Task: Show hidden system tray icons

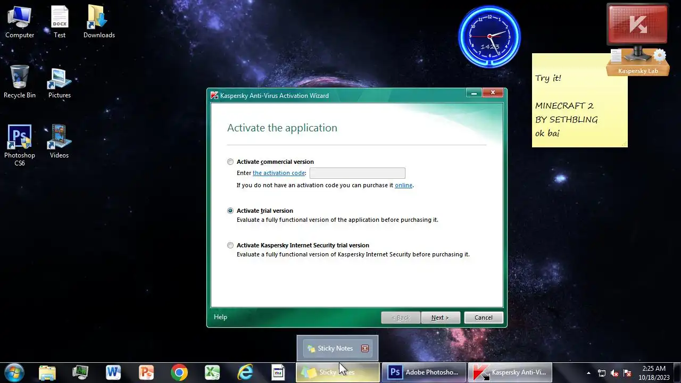Action: pyautogui.click(x=588, y=373)
